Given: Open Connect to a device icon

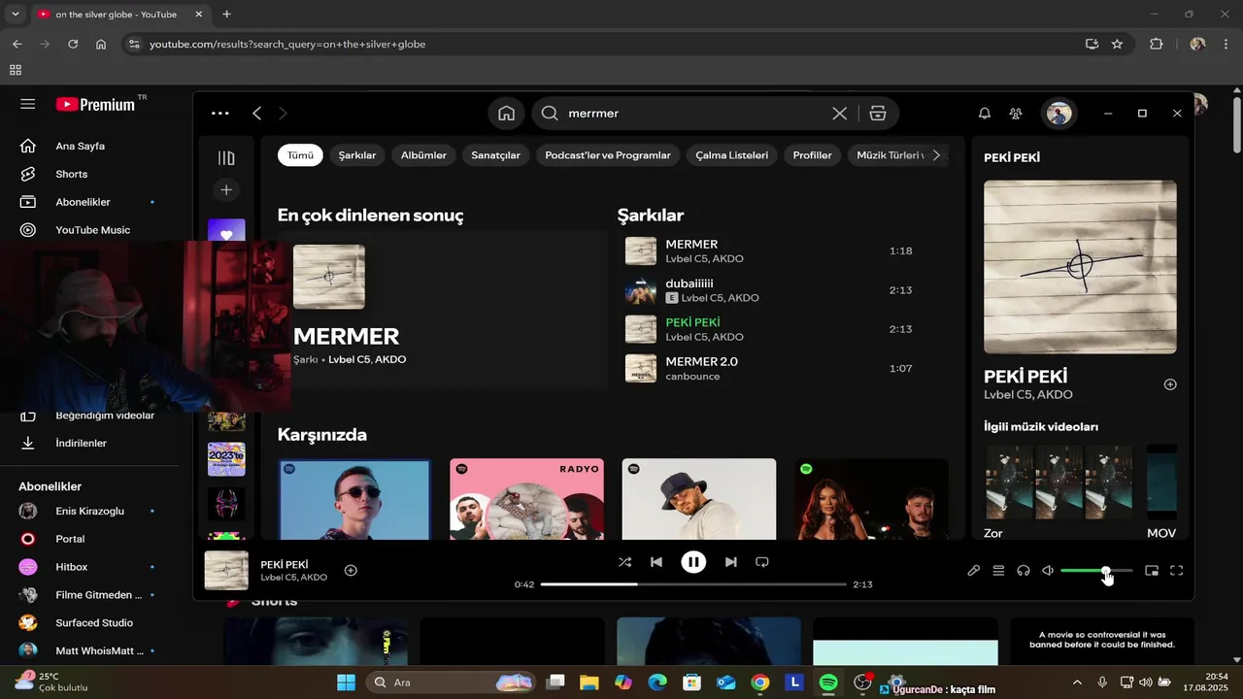Looking at the screenshot, I should [1024, 571].
